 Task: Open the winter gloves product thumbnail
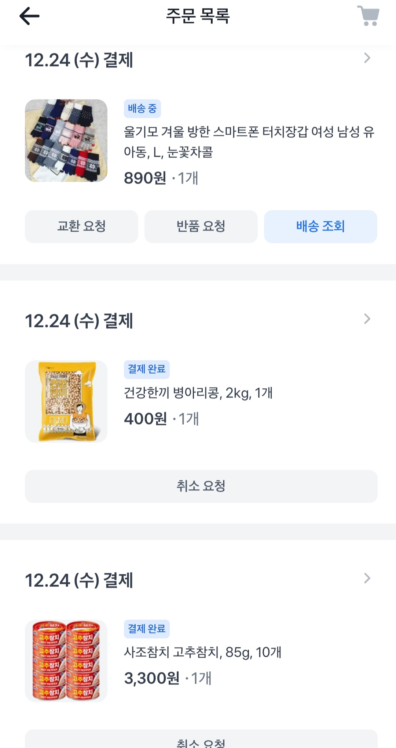(66, 141)
